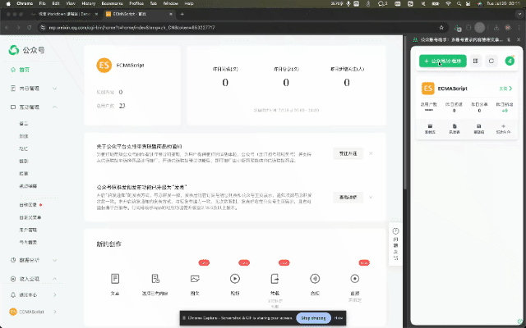Screen dimensions: 526x328
Task: Open the Bookmarks menu in menu bar
Action: [113, 3]
